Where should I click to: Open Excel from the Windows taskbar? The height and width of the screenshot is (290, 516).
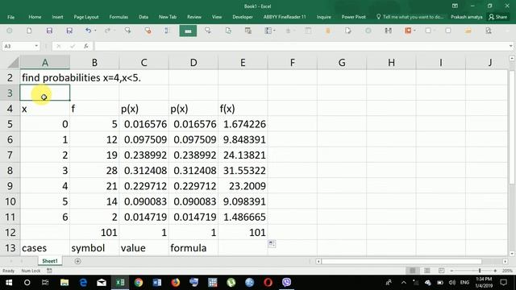120,282
